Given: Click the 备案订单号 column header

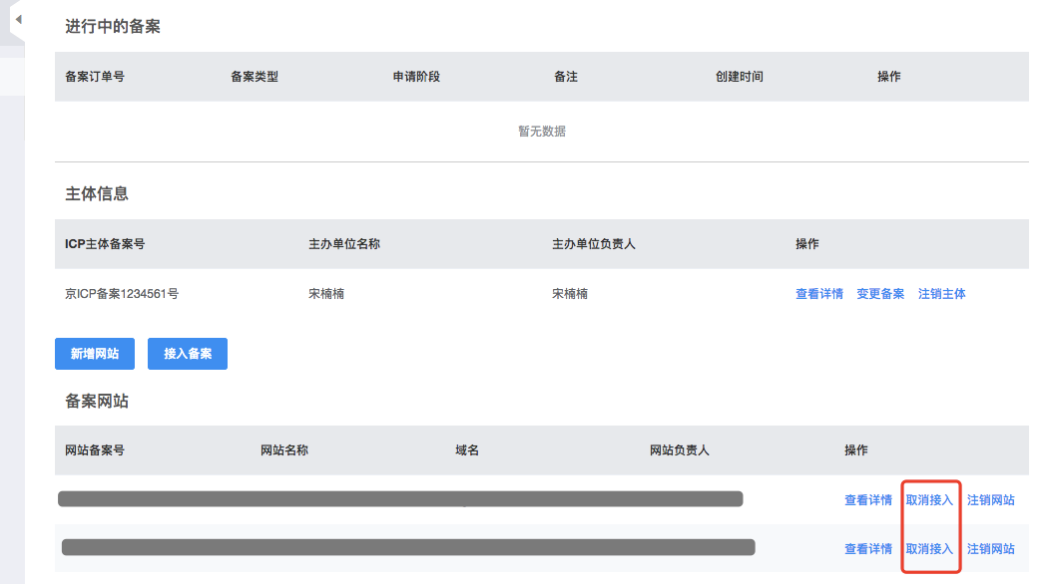Looking at the screenshot, I should [95, 77].
